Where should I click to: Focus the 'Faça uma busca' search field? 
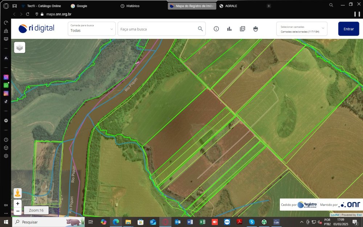[158, 29]
